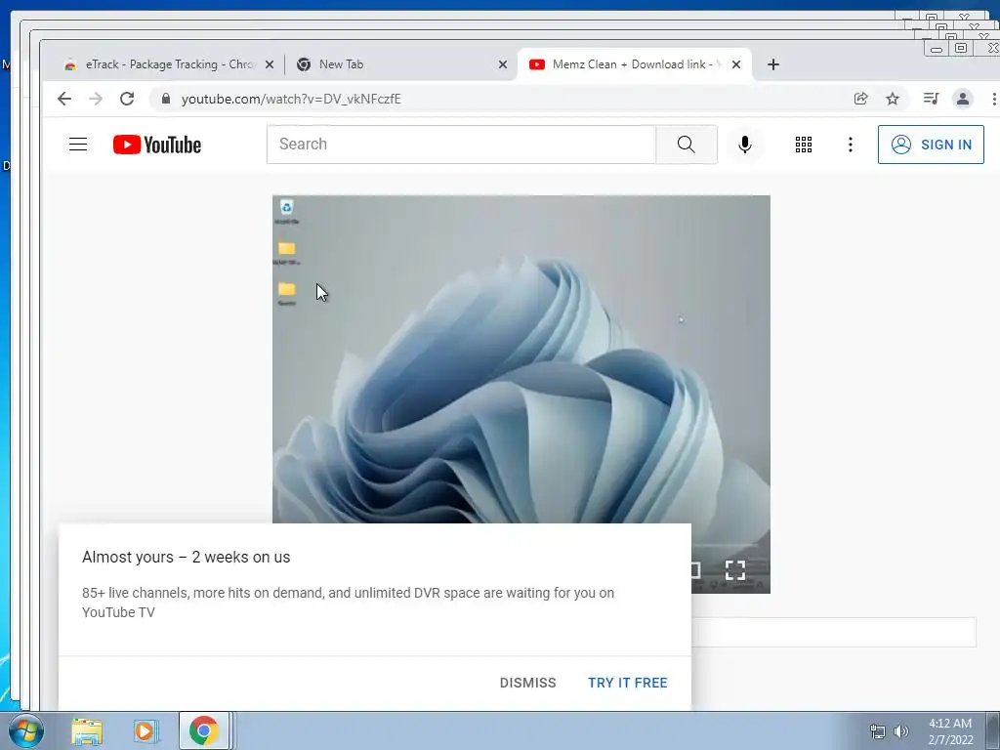Select the Memz Clean YouTube tab
Image resolution: width=1000 pixels, height=750 pixels.
tap(634, 64)
